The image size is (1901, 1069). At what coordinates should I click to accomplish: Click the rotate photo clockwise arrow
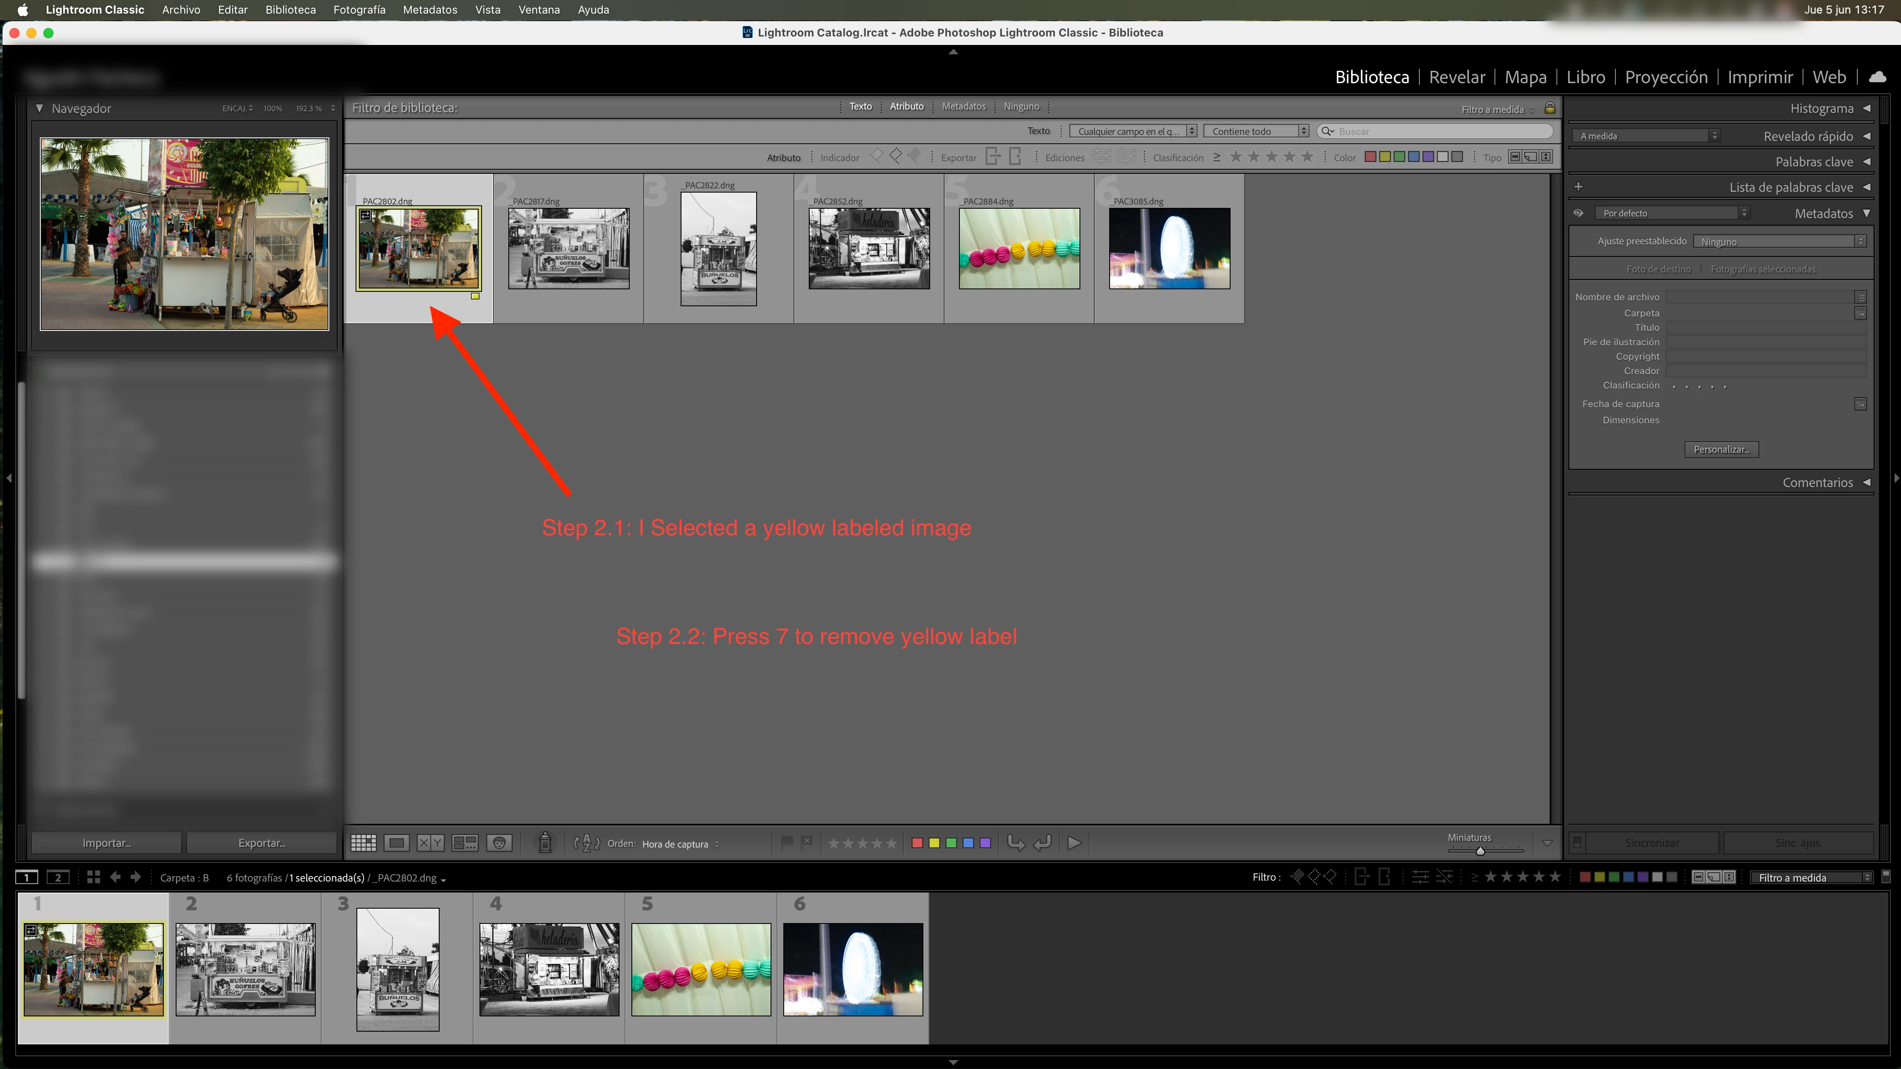tap(1042, 842)
